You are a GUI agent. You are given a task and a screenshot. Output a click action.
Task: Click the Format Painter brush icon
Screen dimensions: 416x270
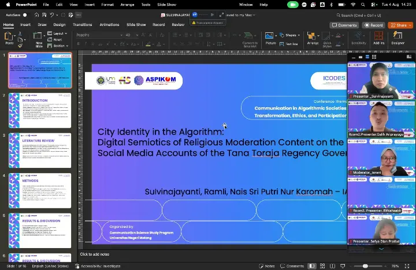[20, 46]
